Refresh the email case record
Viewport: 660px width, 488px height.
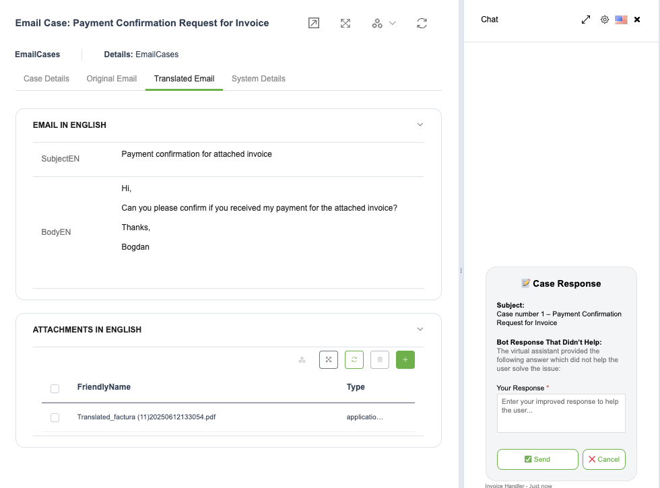[422, 23]
